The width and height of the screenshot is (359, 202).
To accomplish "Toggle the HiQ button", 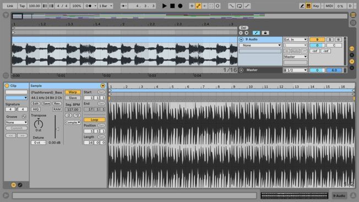I will (36, 110).
